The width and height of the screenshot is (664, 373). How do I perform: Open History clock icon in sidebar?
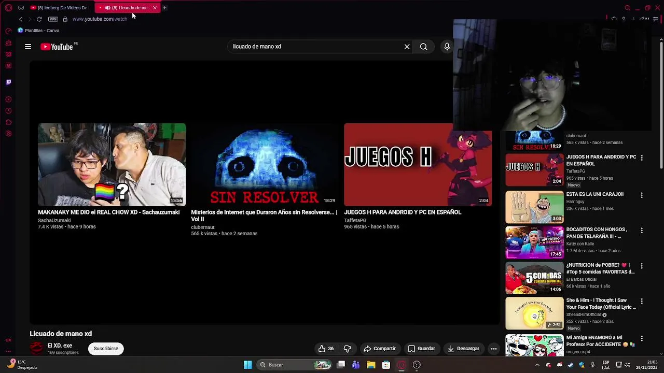8,111
